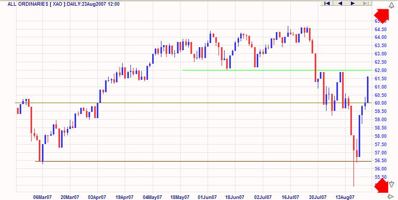Screen dimensions: 398x200
Task: Click the 61.50 price label
Action: 380,79
